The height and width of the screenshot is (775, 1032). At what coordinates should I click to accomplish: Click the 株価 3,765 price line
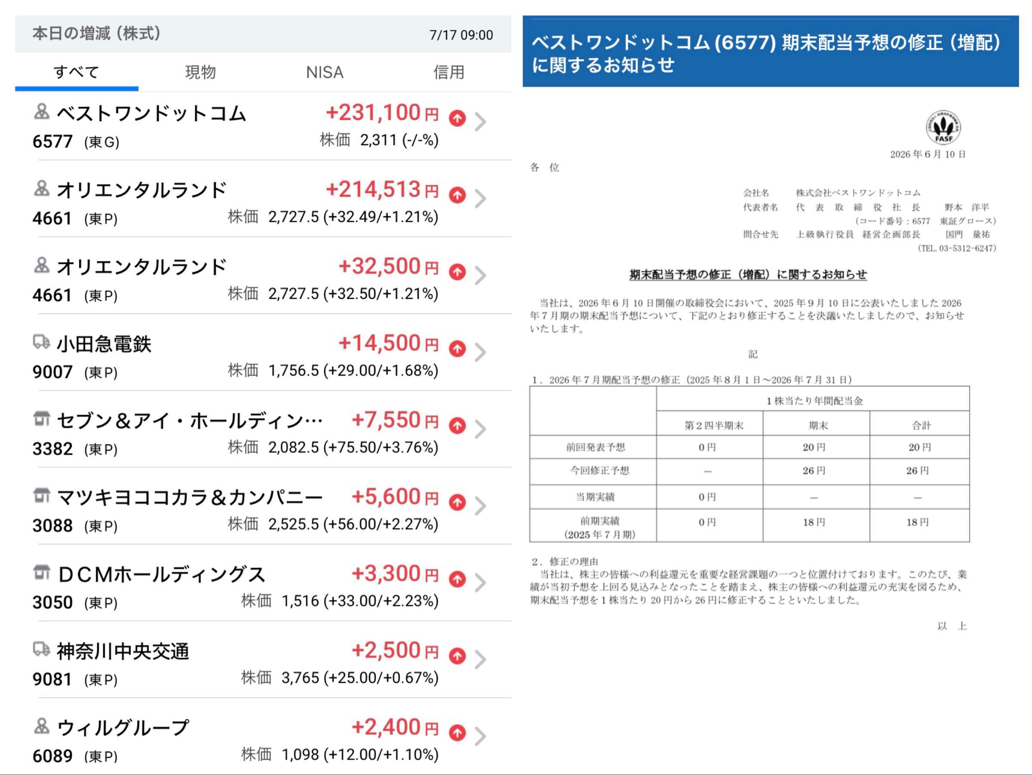pyautogui.click(x=340, y=678)
